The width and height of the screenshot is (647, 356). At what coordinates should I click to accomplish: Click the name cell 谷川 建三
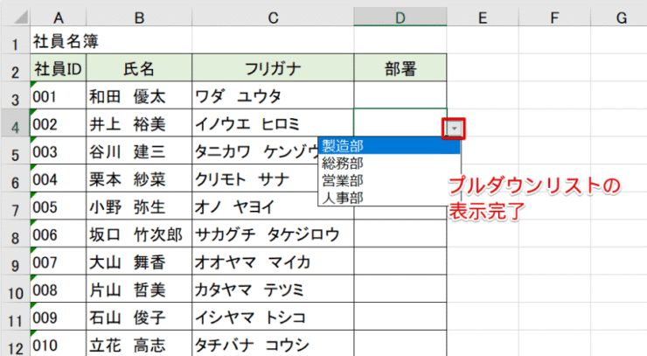tap(139, 150)
